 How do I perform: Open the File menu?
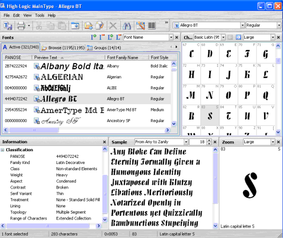[x=7, y=16]
